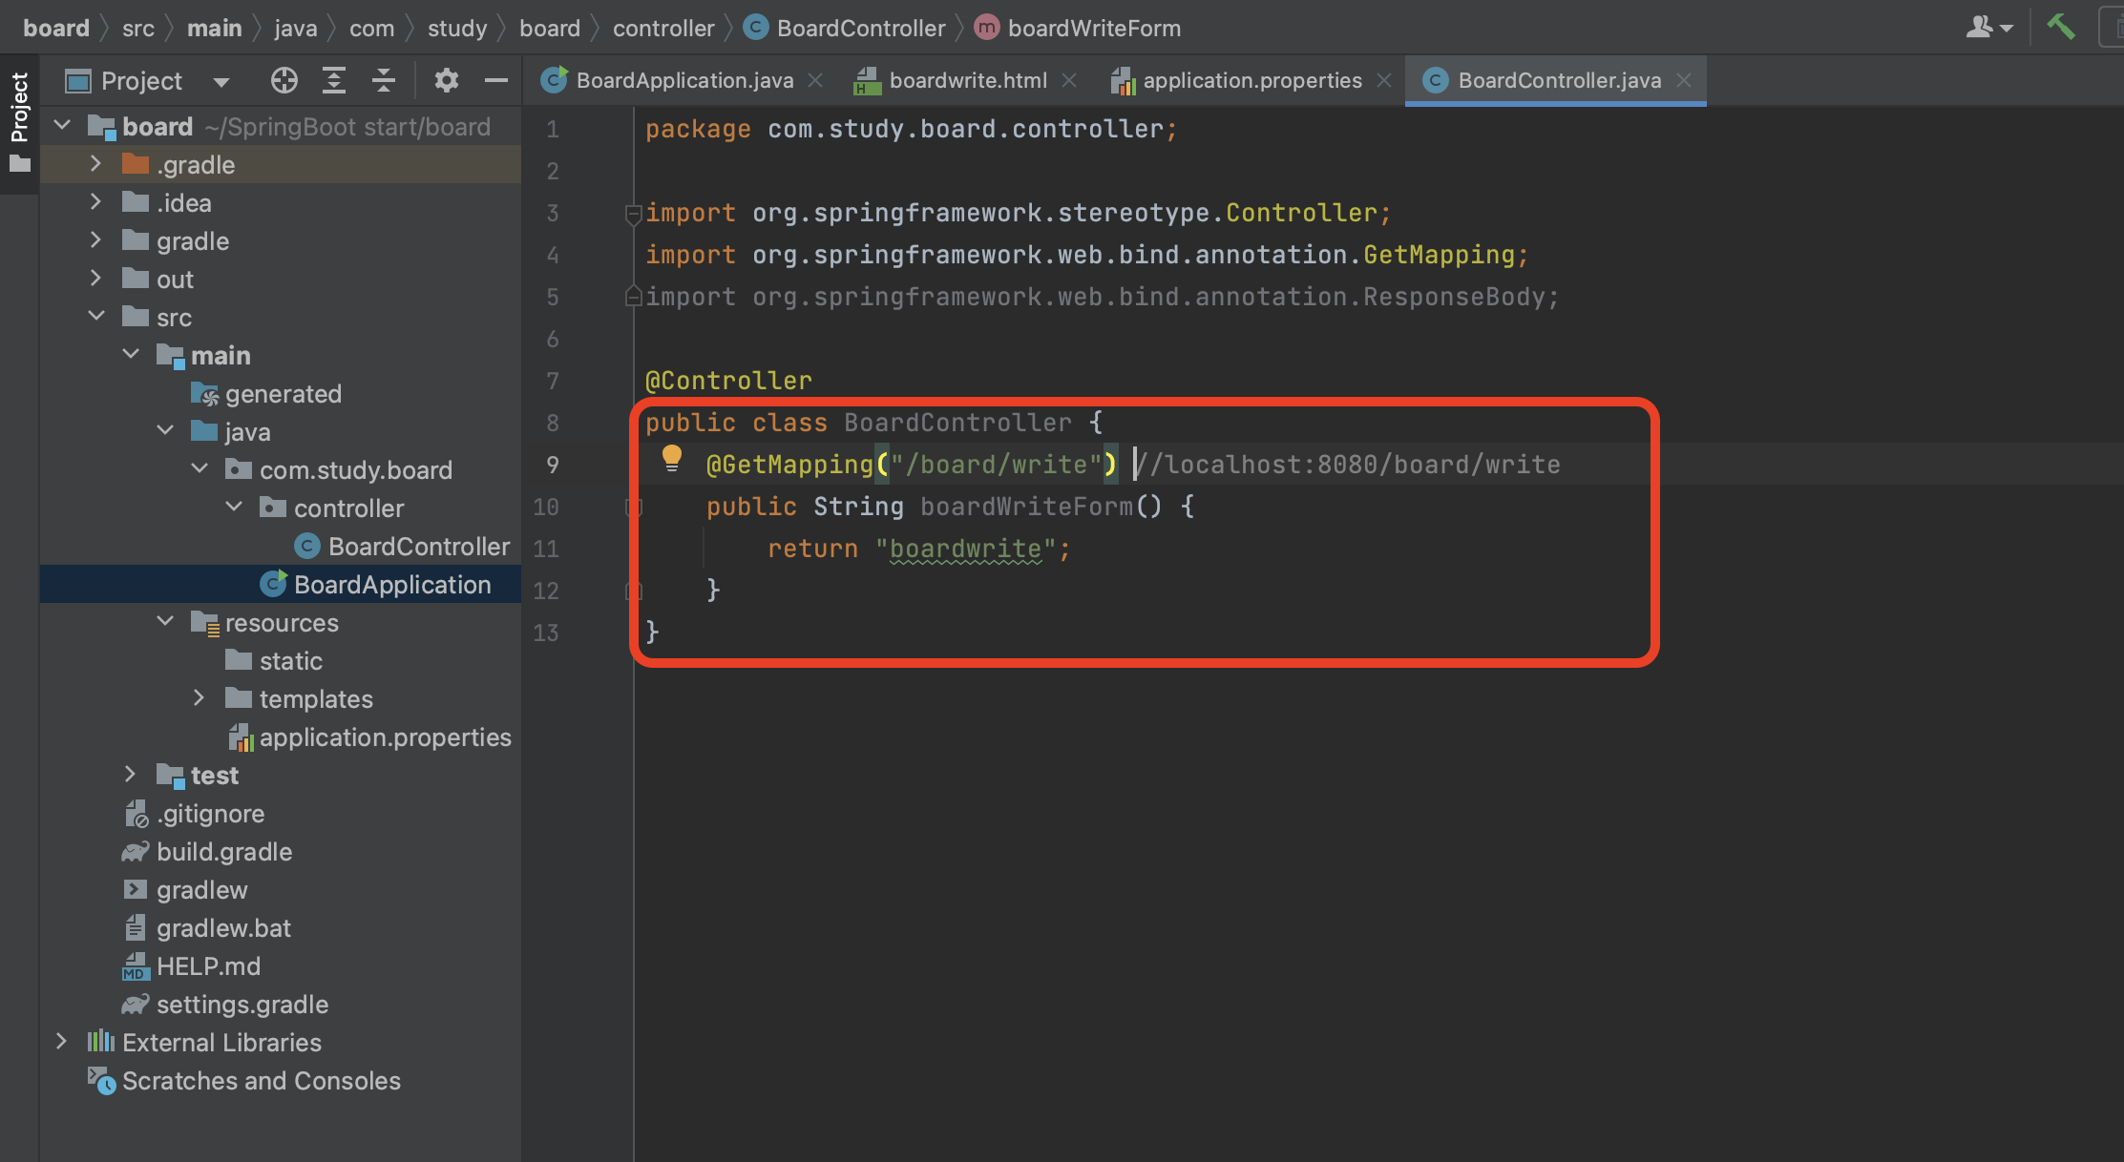
Task: Open Project panel settings gear
Action: (x=446, y=81)
